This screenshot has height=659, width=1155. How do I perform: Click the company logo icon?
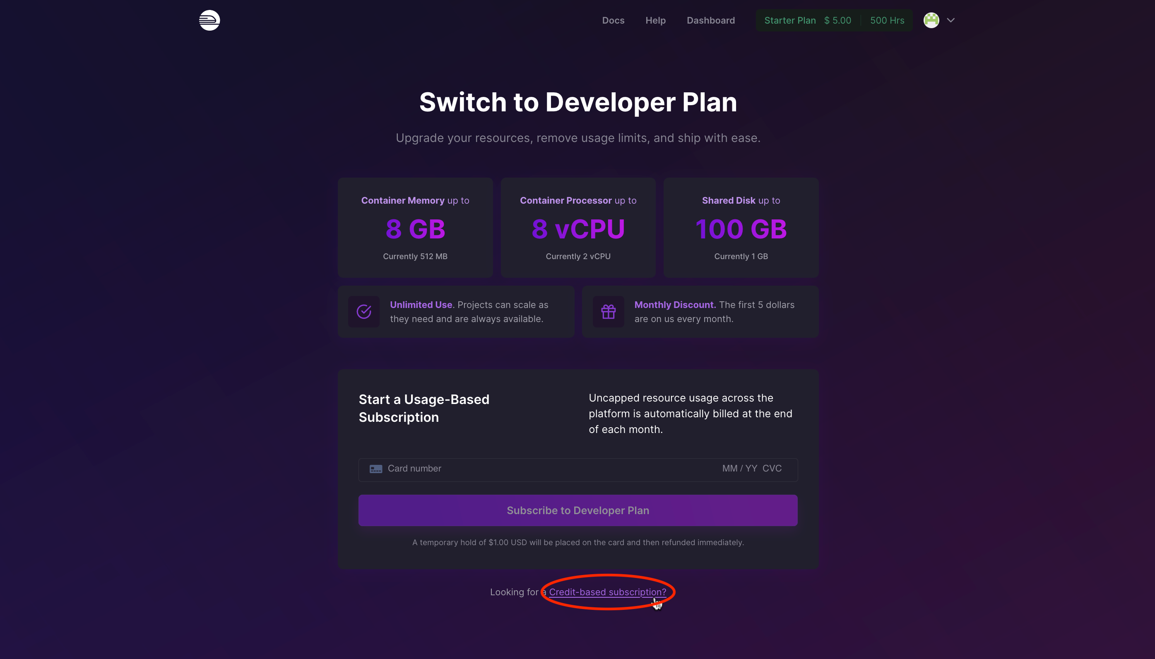coord(209,20)
